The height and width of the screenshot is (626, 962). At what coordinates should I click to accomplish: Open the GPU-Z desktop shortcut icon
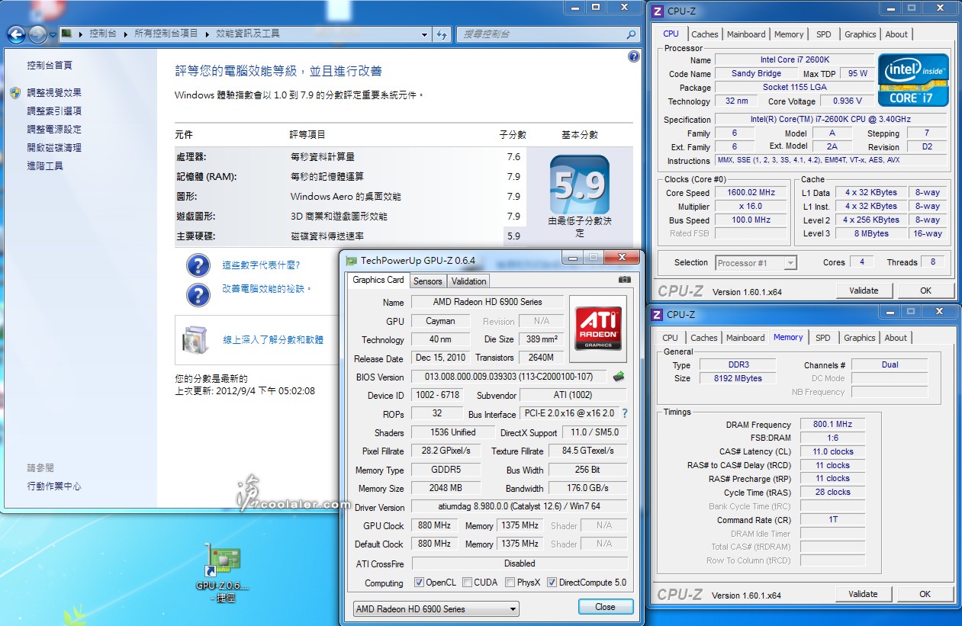[223, 562]
